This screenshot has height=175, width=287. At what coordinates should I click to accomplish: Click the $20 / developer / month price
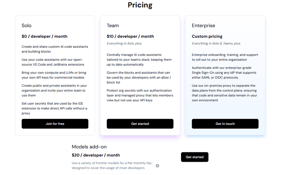click(x=96, y=155)
